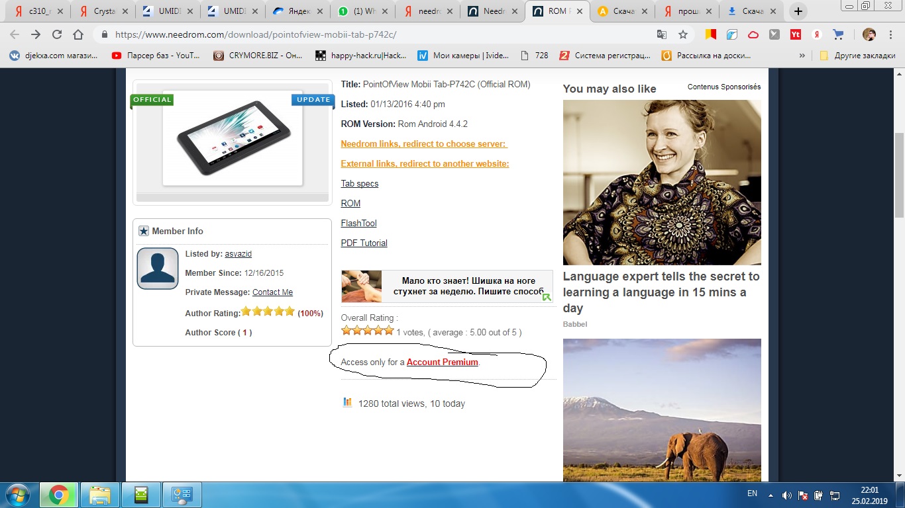Click the translate page icon in address bar
Image resolution: width=905 pixels, height=508 pixels.
661,34
